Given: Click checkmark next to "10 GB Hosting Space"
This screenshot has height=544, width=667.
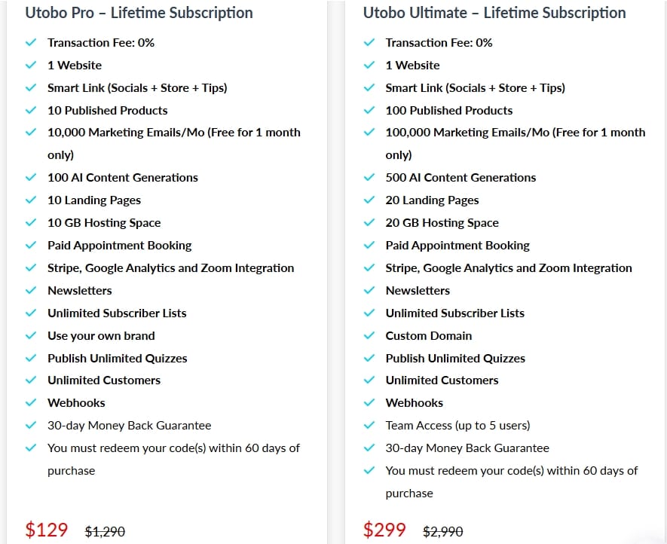Looking at the screenshot, I should [31, 223].
